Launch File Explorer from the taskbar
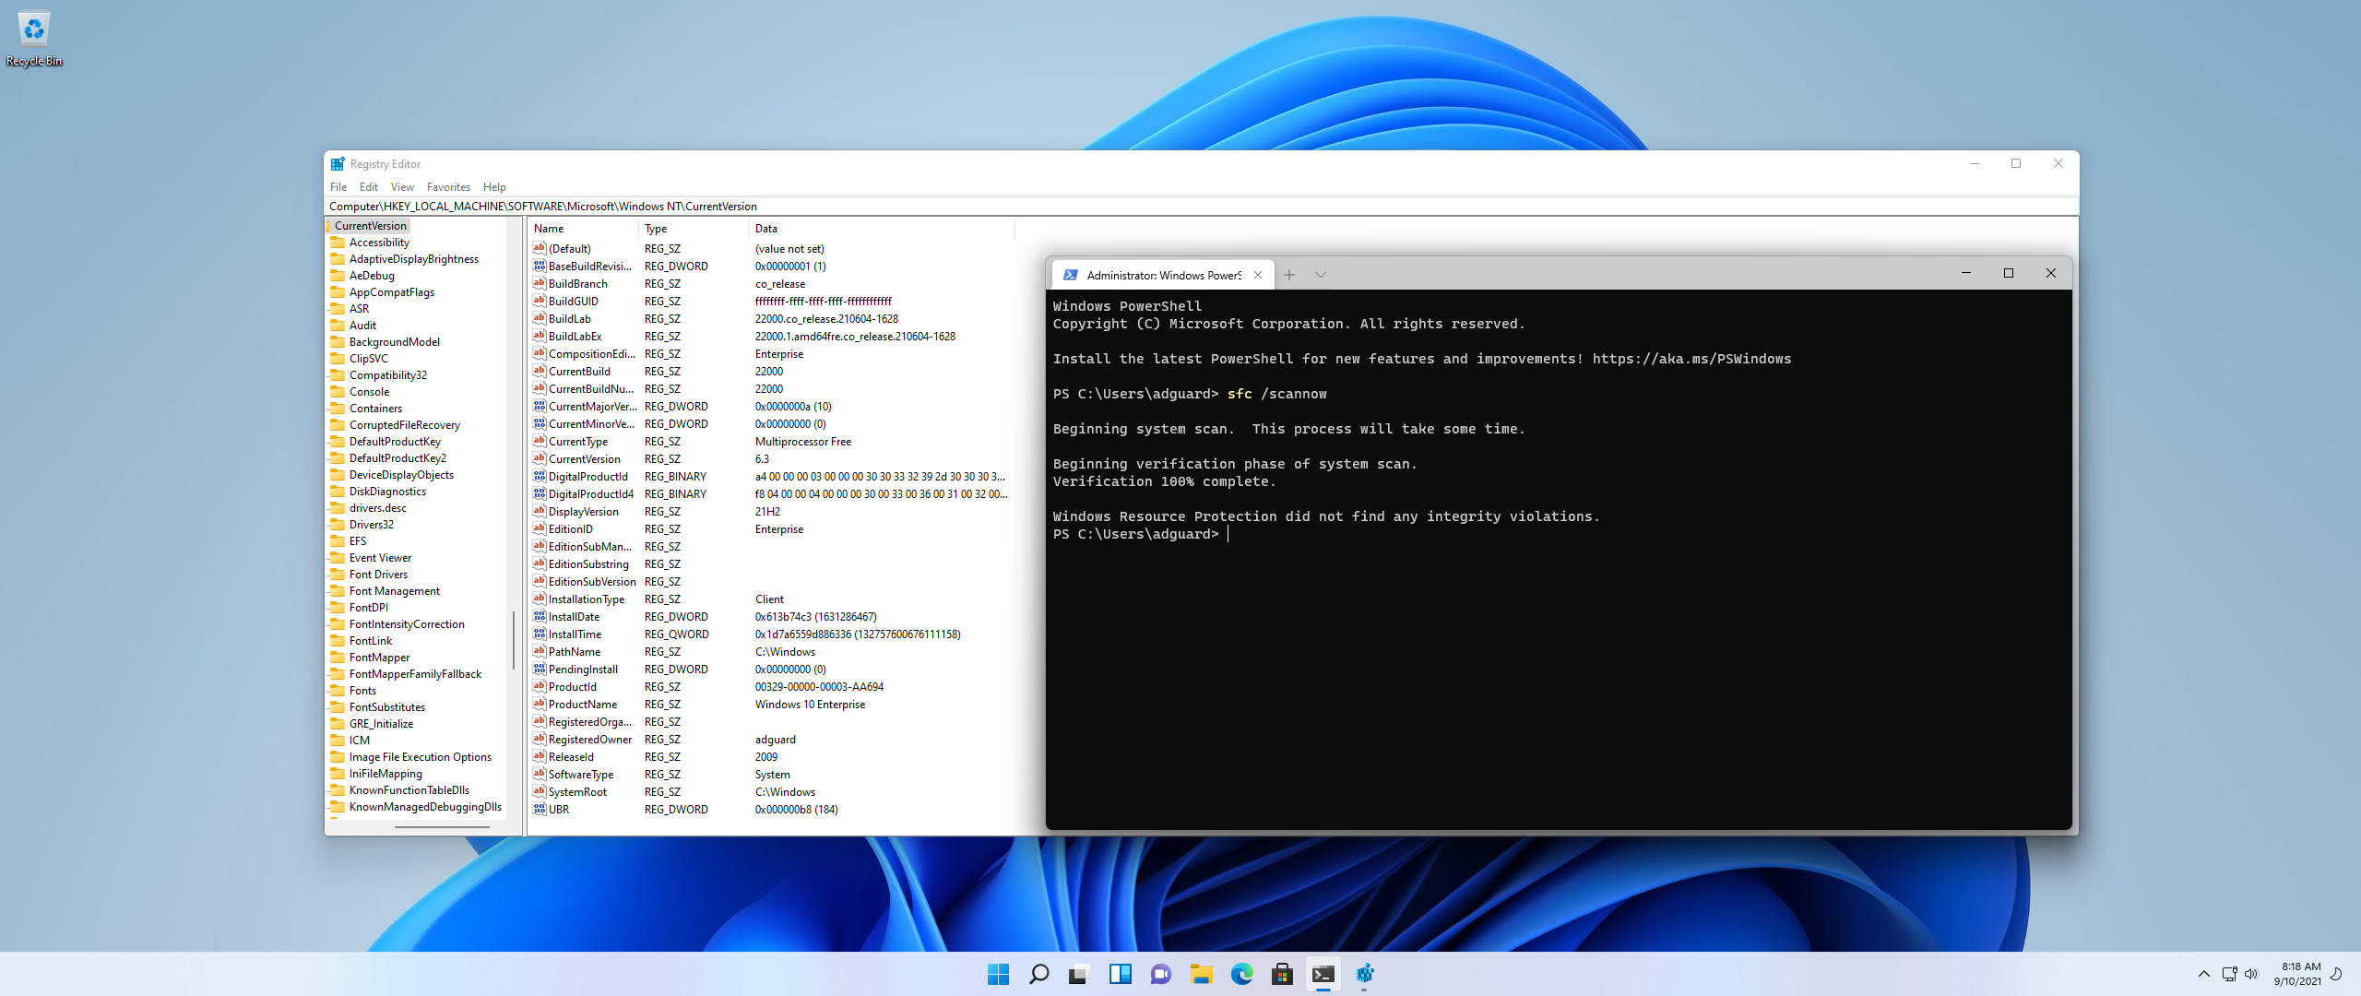This screenshot has height=996, width=2361. click(1201, 974)
